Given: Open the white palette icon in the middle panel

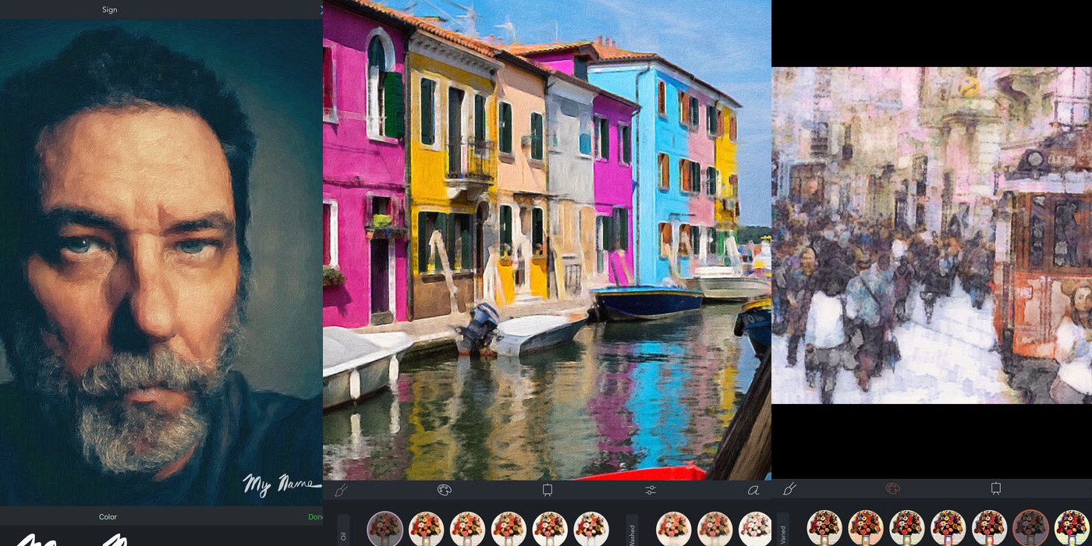Looking at the screenshot, I should point(444,490).
